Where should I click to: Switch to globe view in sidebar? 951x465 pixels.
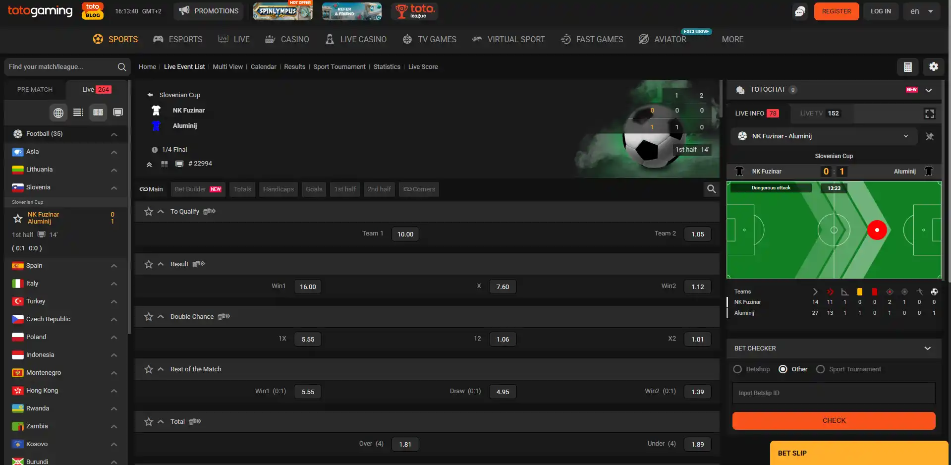(x=58, y=113)
